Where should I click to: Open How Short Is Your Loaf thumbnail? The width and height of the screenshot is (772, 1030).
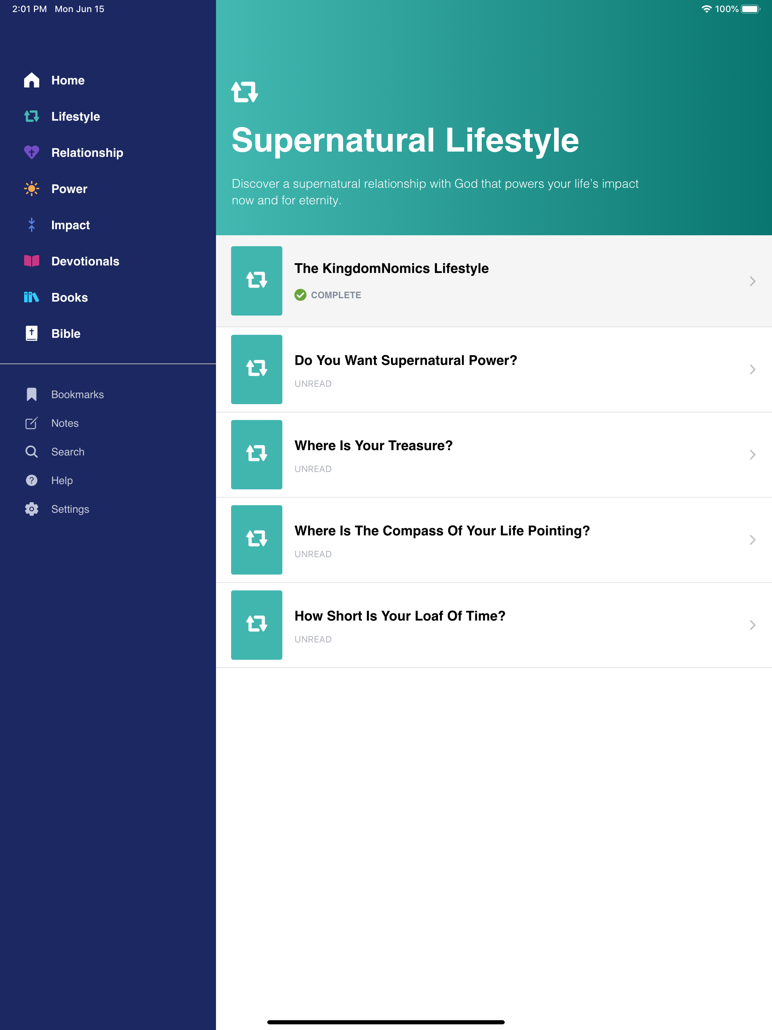click(257, 625)
